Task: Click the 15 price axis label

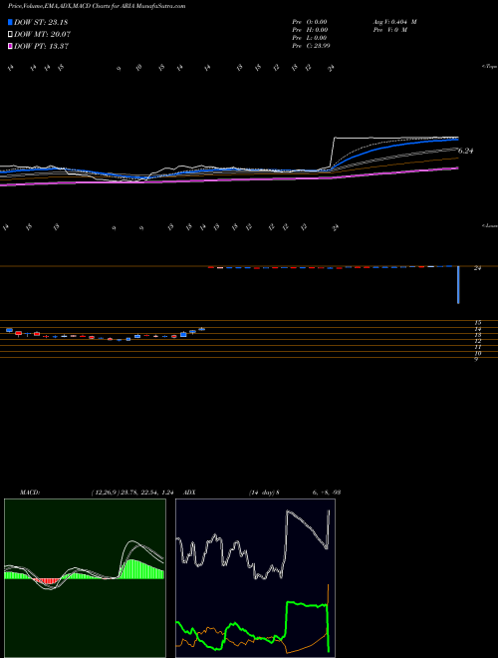Action: click(x=477, y=323)
